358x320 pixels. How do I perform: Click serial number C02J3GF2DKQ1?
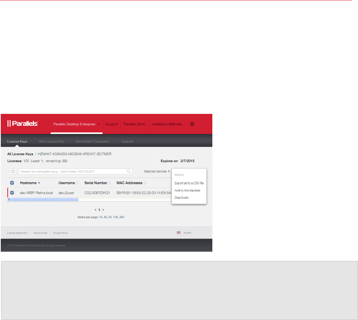(x=97, y=193)
